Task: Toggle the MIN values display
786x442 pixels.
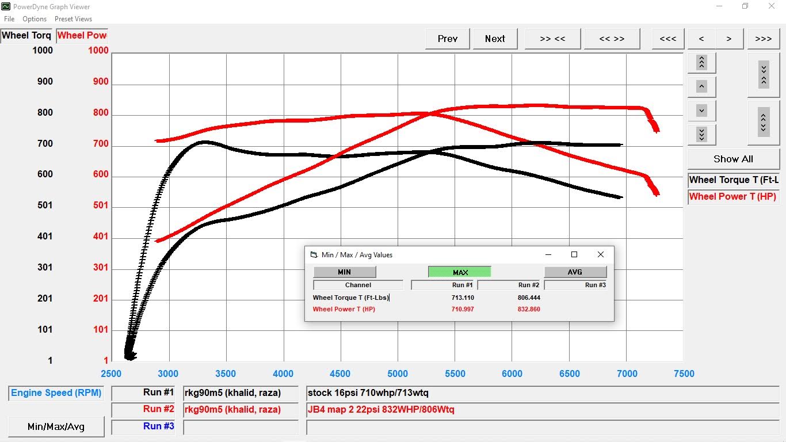Action: tap(344, 271)
